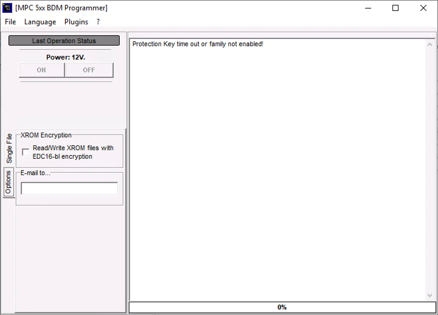Click the Power: 12V. label
The width and height of the screenshot is (438, 315).
tap(66, 57)
